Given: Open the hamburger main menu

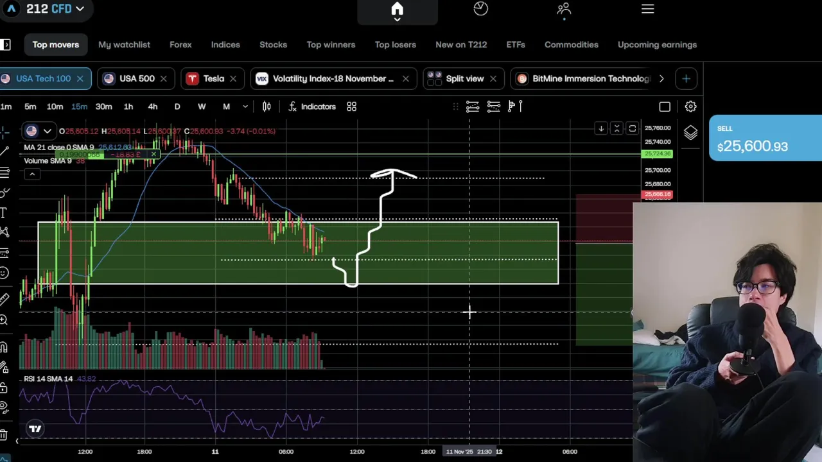Looking at the screenshot, I should (x=647, y=9).
